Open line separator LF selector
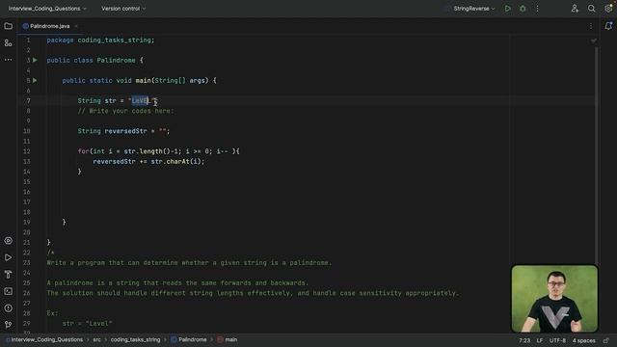 (540, 340)
